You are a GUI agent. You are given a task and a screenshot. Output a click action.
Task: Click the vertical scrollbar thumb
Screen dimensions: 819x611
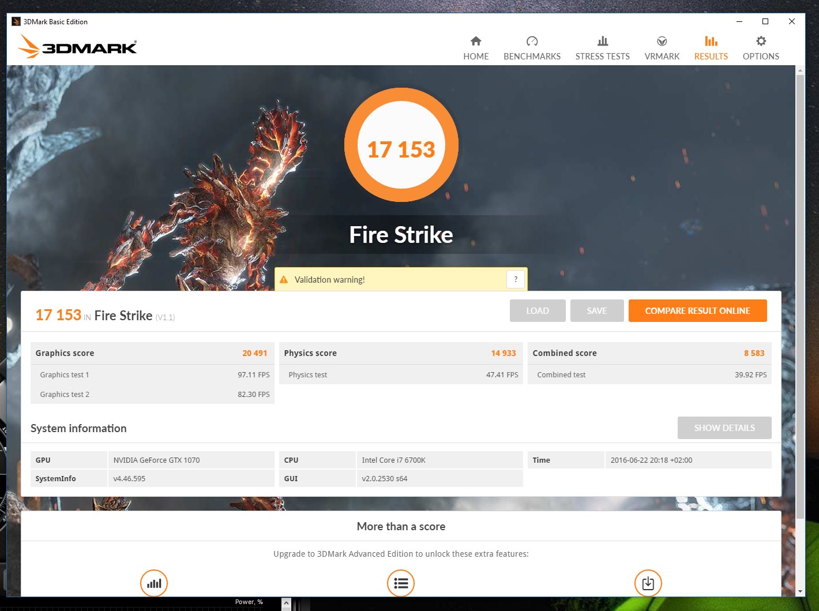800,297
